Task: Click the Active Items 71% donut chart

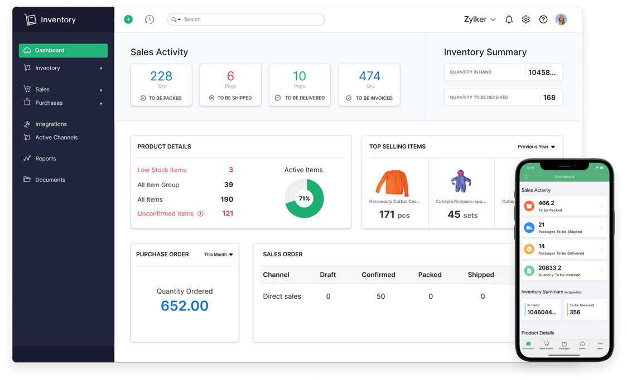Action: click(x=303, y=198)
